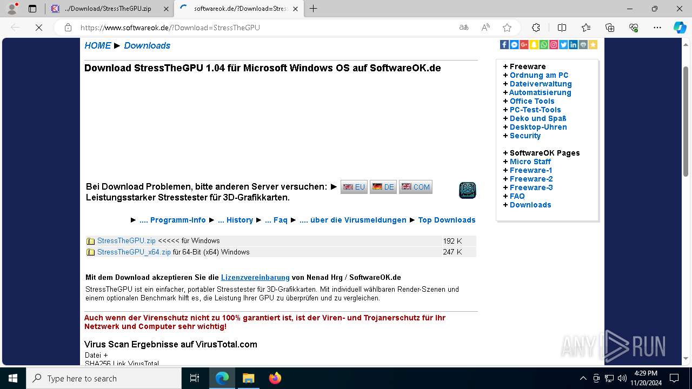This screenshot has height=389, width=692.
Task: Go to HOME breadcrumb
Action: click(98, 45)
